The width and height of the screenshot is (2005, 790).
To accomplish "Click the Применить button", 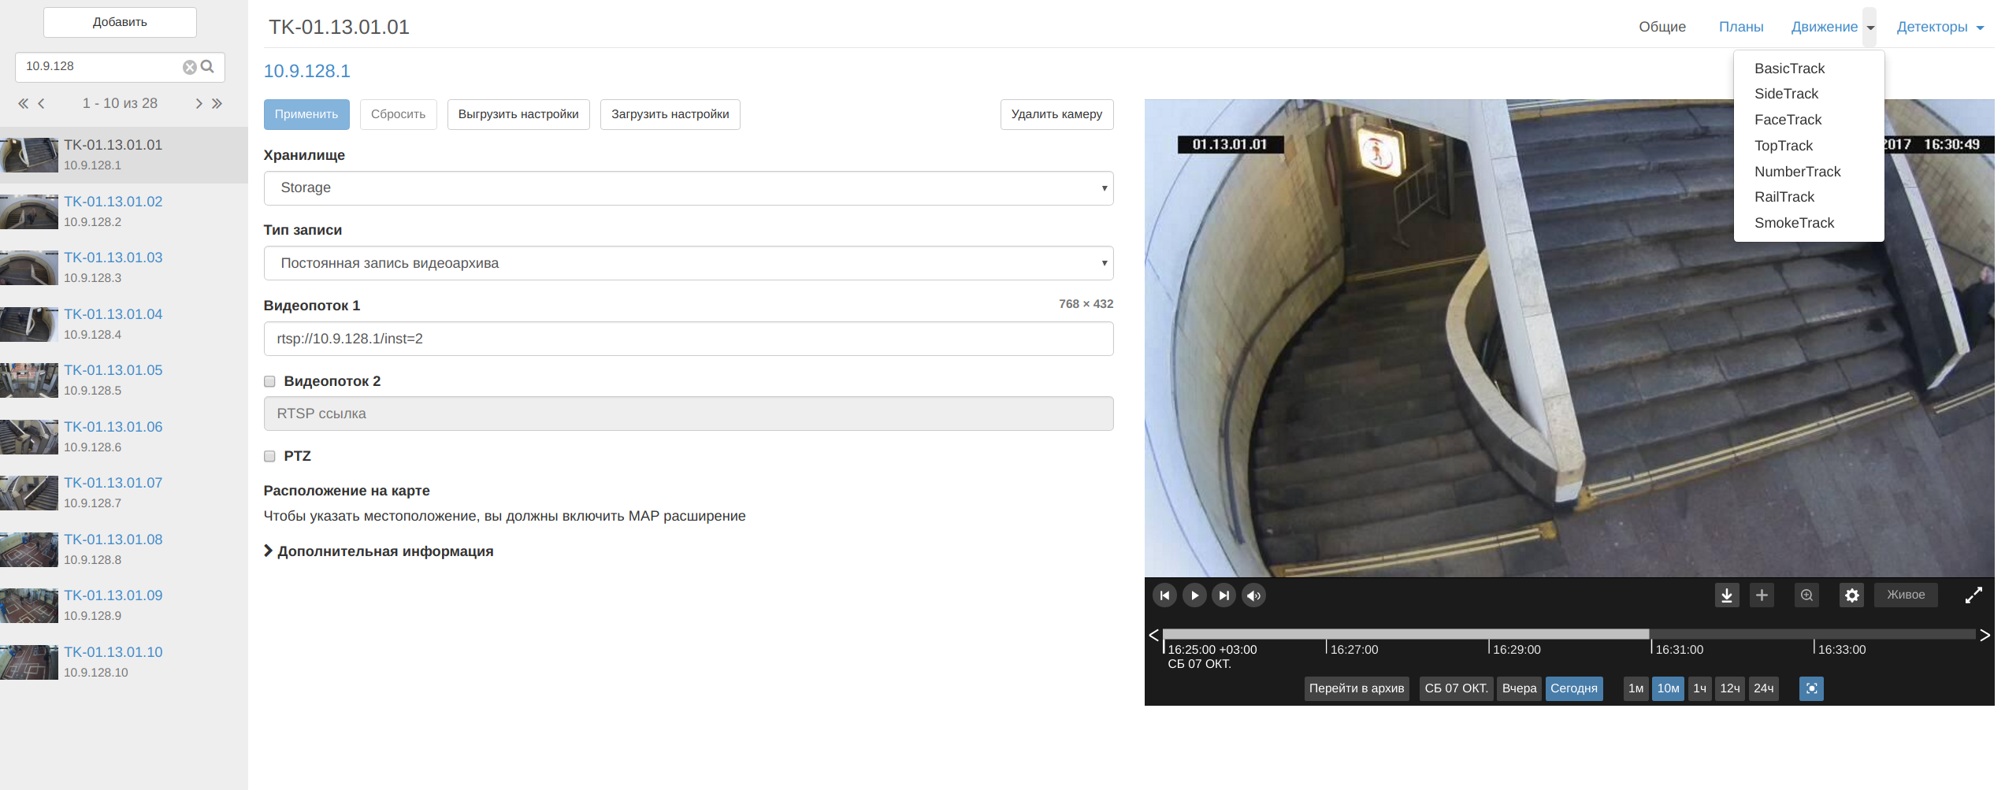I will [306, 115].
